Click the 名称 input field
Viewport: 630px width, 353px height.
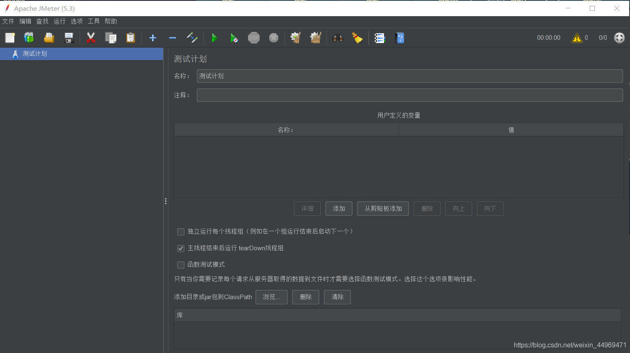[x=410, y=76]
